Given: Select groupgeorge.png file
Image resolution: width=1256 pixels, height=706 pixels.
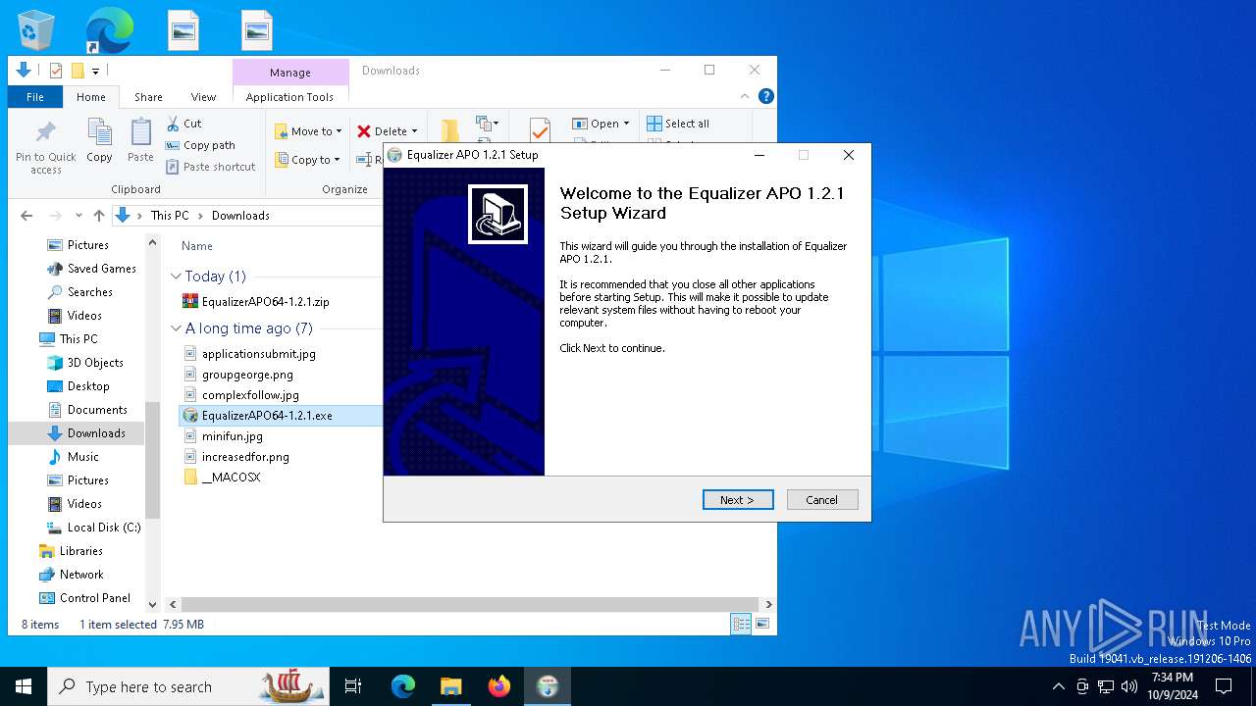Looking at the screenshot, I should click(x=238, y=375).
